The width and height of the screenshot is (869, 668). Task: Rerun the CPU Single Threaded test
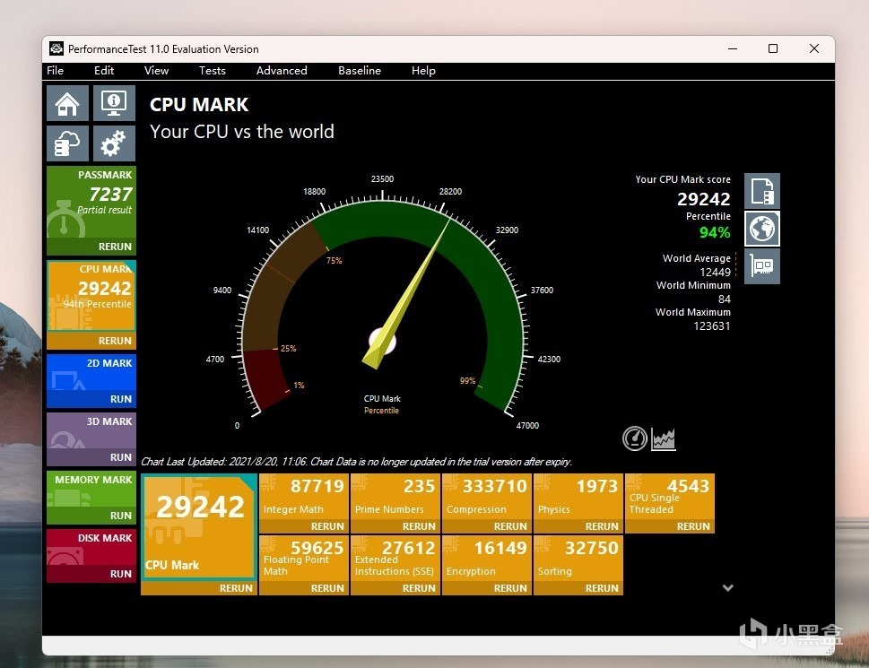[x=693, y=526]
